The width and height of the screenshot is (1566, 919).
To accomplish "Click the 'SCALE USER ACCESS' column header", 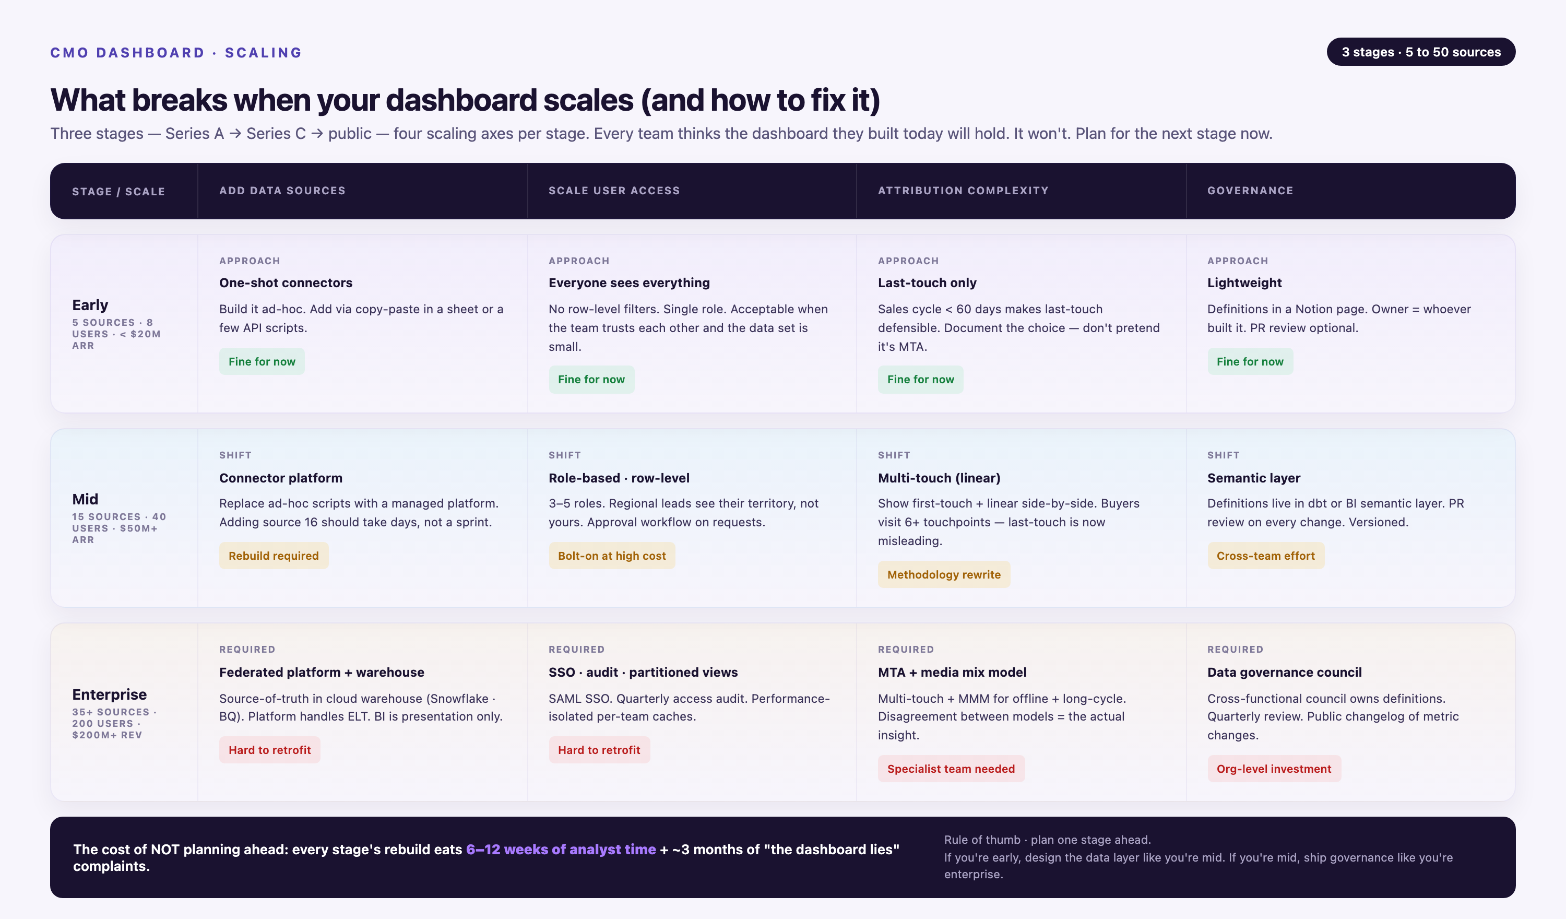I will tap(614, 191).
